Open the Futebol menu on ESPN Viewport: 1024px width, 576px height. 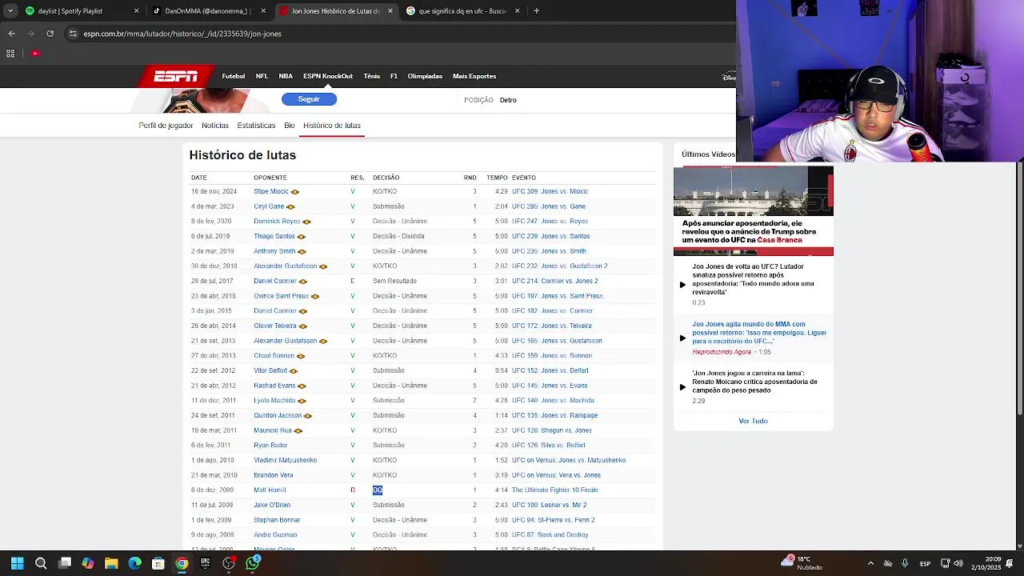[x=234, y=76]
